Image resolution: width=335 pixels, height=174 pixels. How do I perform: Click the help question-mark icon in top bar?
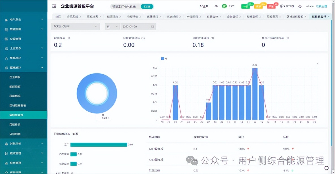click(300, 6)
